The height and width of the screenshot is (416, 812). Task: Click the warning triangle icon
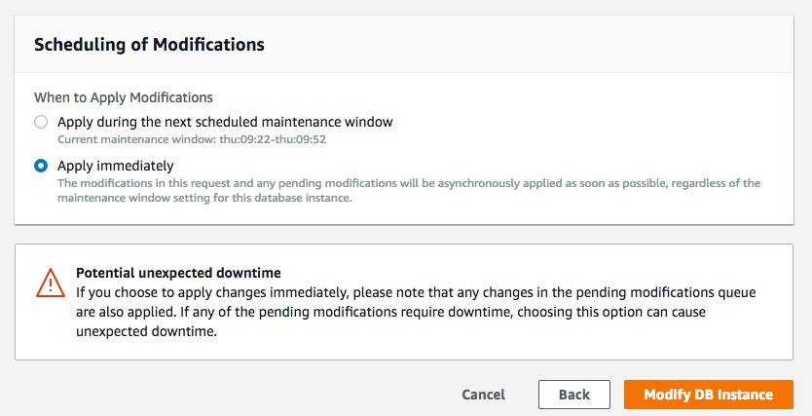click(50, 283)
